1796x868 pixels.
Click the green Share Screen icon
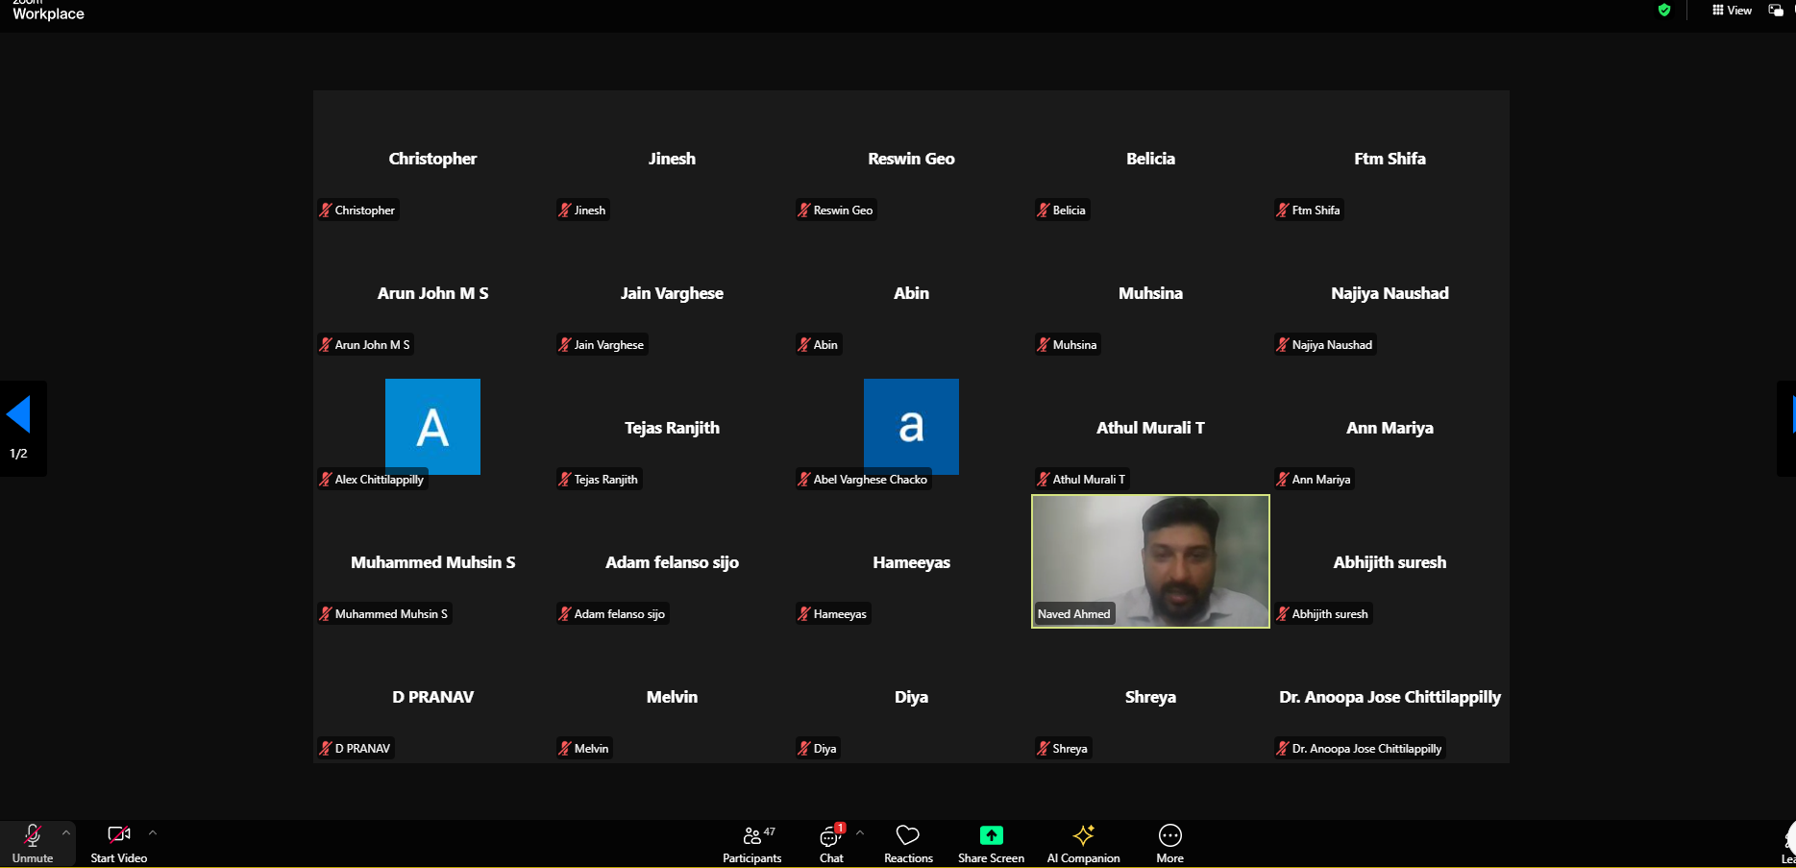coord(991,835)
